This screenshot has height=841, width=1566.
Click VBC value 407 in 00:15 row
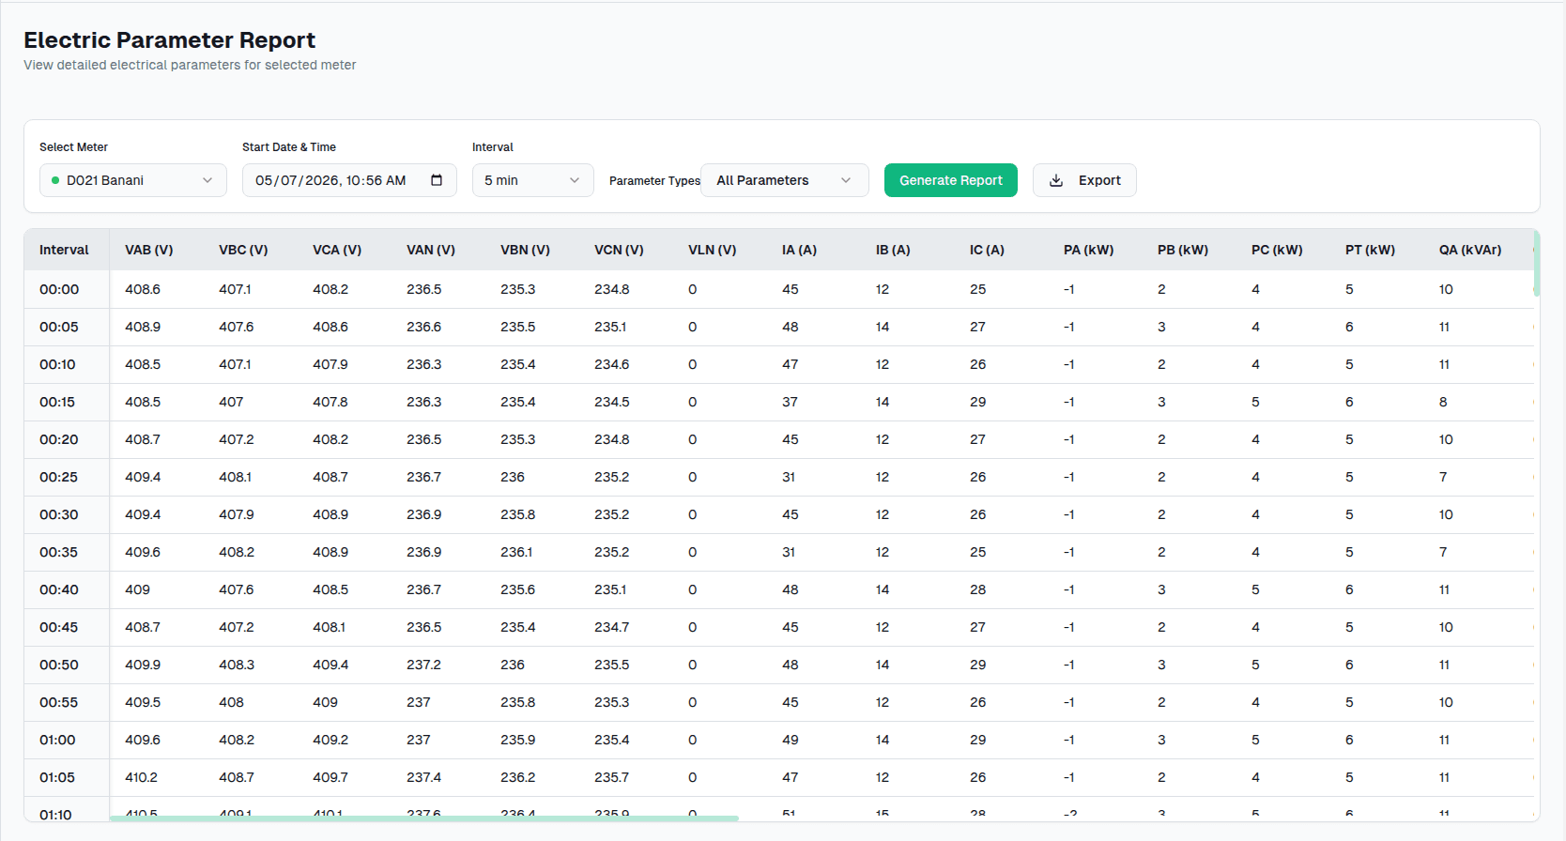[231, 402]
